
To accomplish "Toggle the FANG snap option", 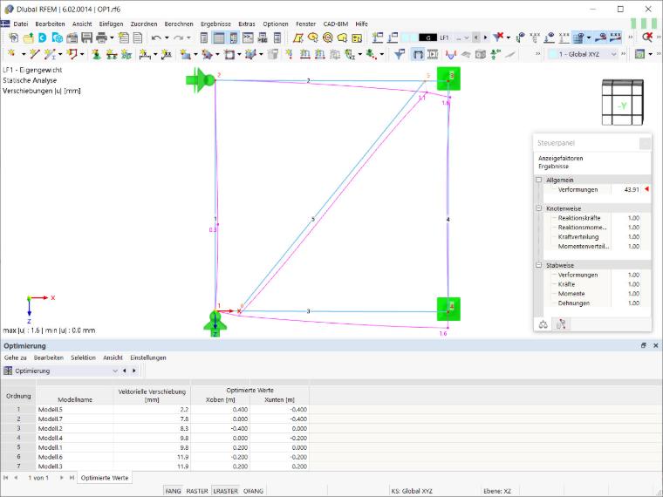I will (x=173, y=491).
